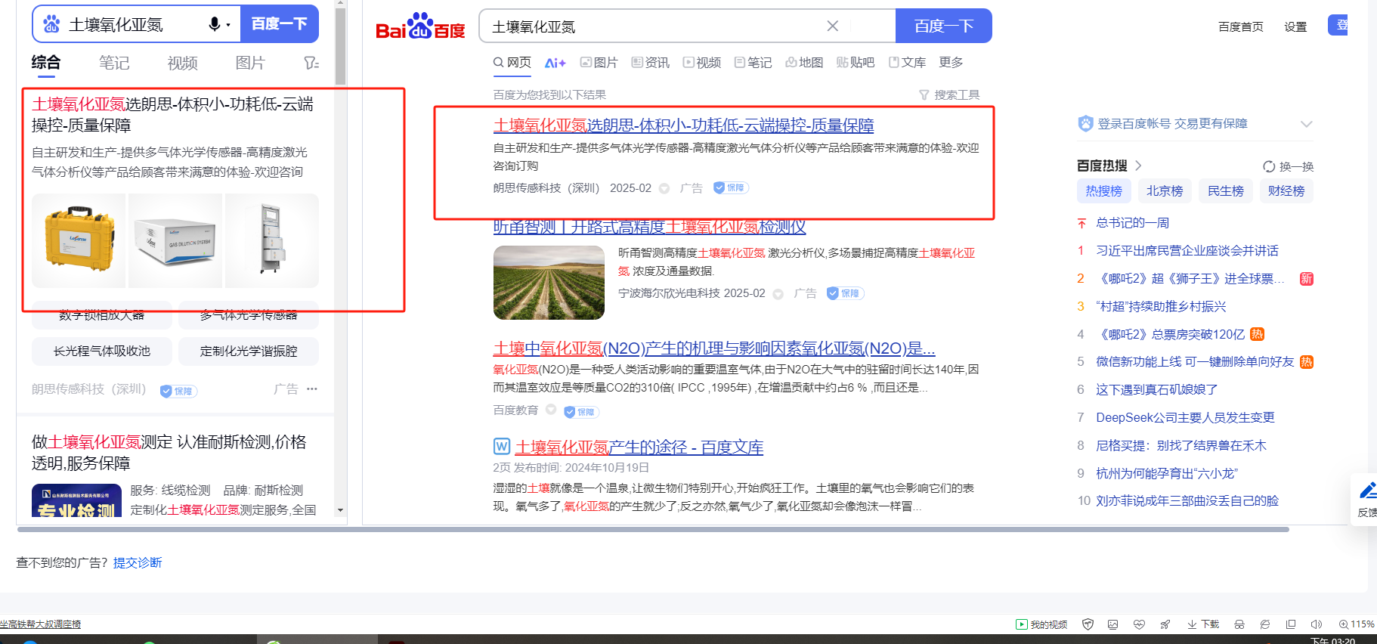Viewport: 1377px width, 644px height.
Task: Open the 更多 search categories menu
Action: pos(951,62)
